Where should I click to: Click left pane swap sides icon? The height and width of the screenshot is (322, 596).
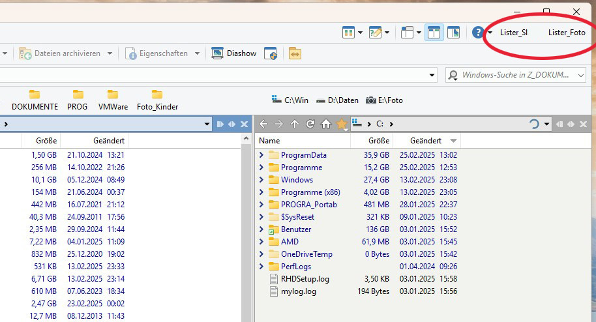[x=232, y=124]
